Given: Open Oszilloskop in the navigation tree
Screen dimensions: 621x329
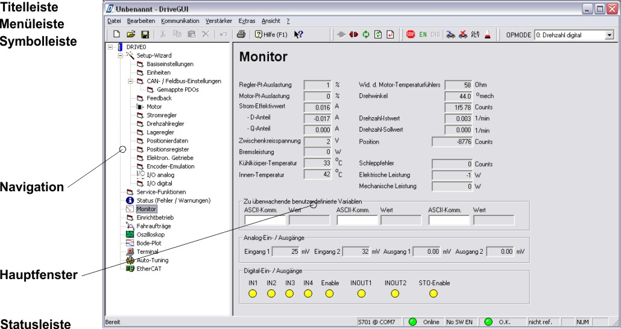Looking at the screenshot, I should [x=151, y=235].
